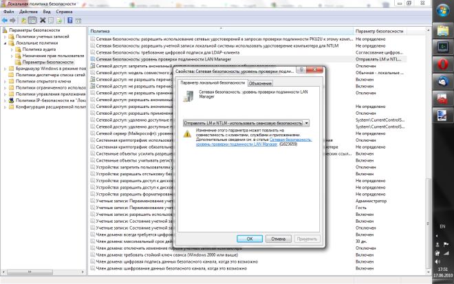Open the Файл menu
Image resolution: width=454 pixels, height=284 pixels.
9,12
